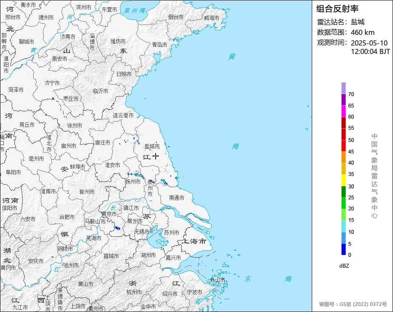Select the 日照市 label
The image size is (393, 312).
click(124, 74)
